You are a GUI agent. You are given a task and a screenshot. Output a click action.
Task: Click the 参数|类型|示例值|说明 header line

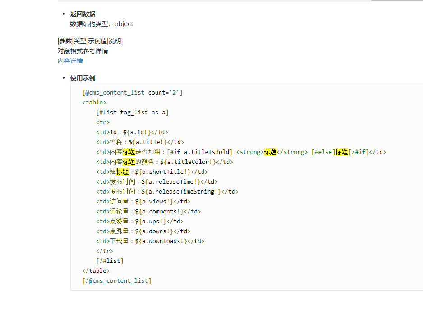point(90,41)
